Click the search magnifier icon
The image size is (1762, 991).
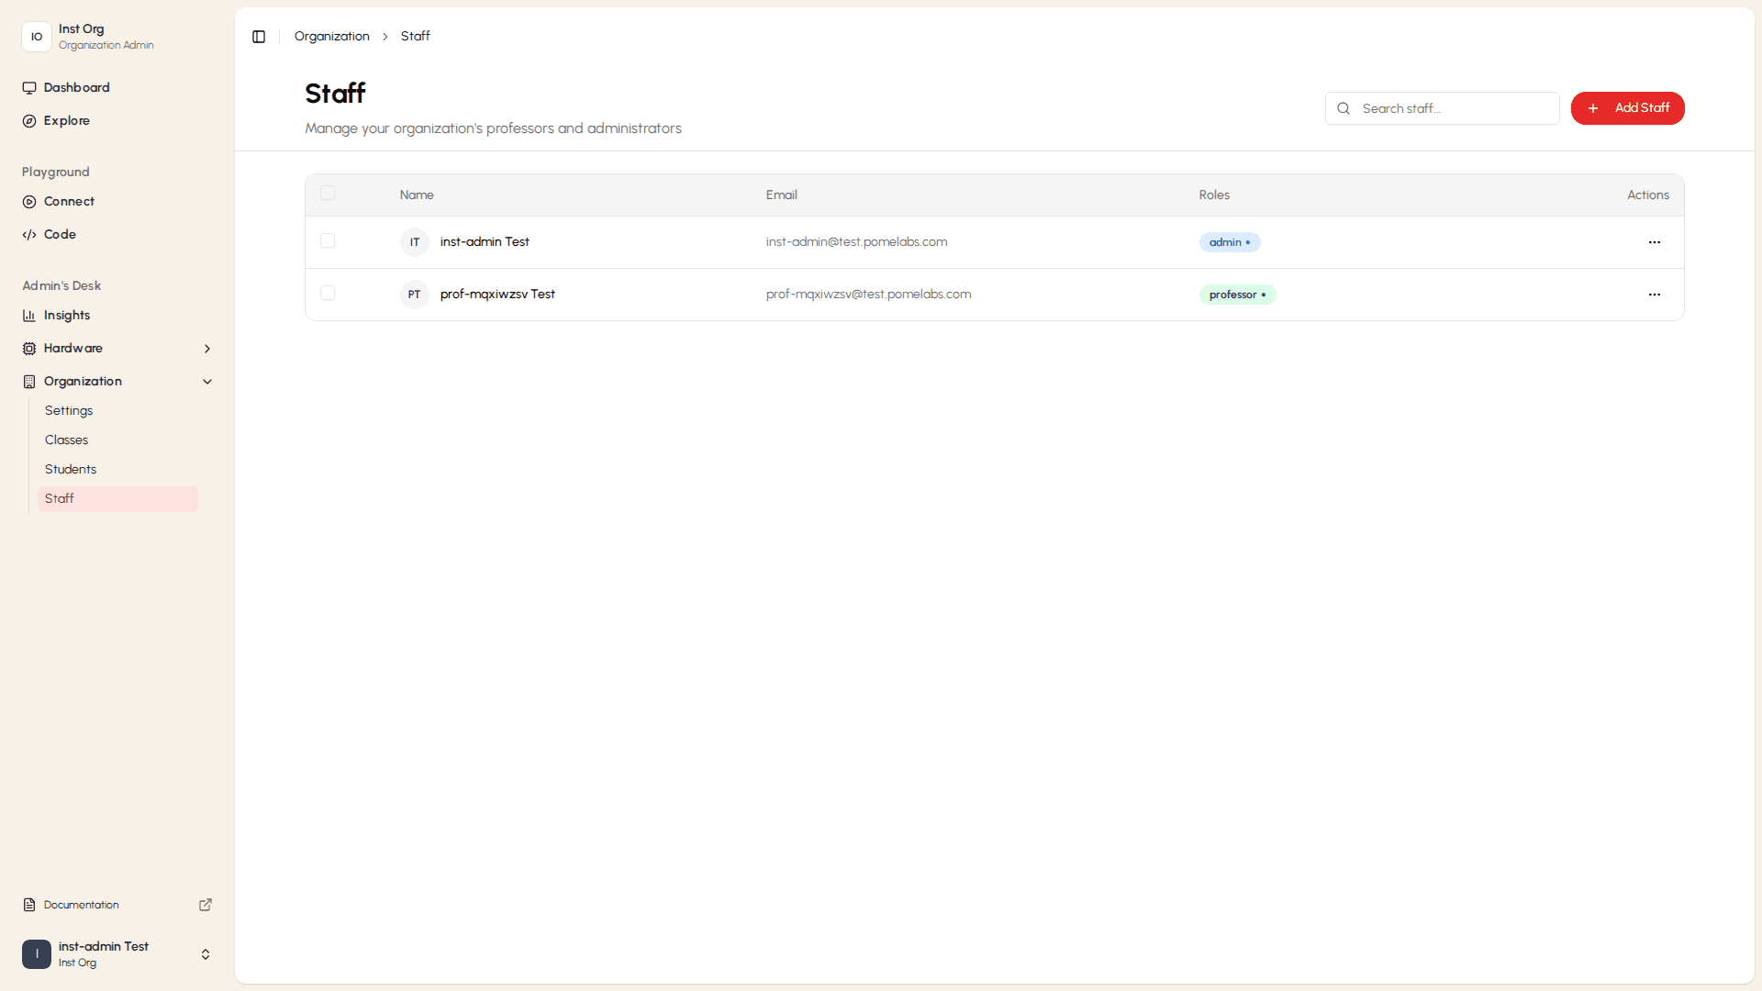coord(1344,108)
